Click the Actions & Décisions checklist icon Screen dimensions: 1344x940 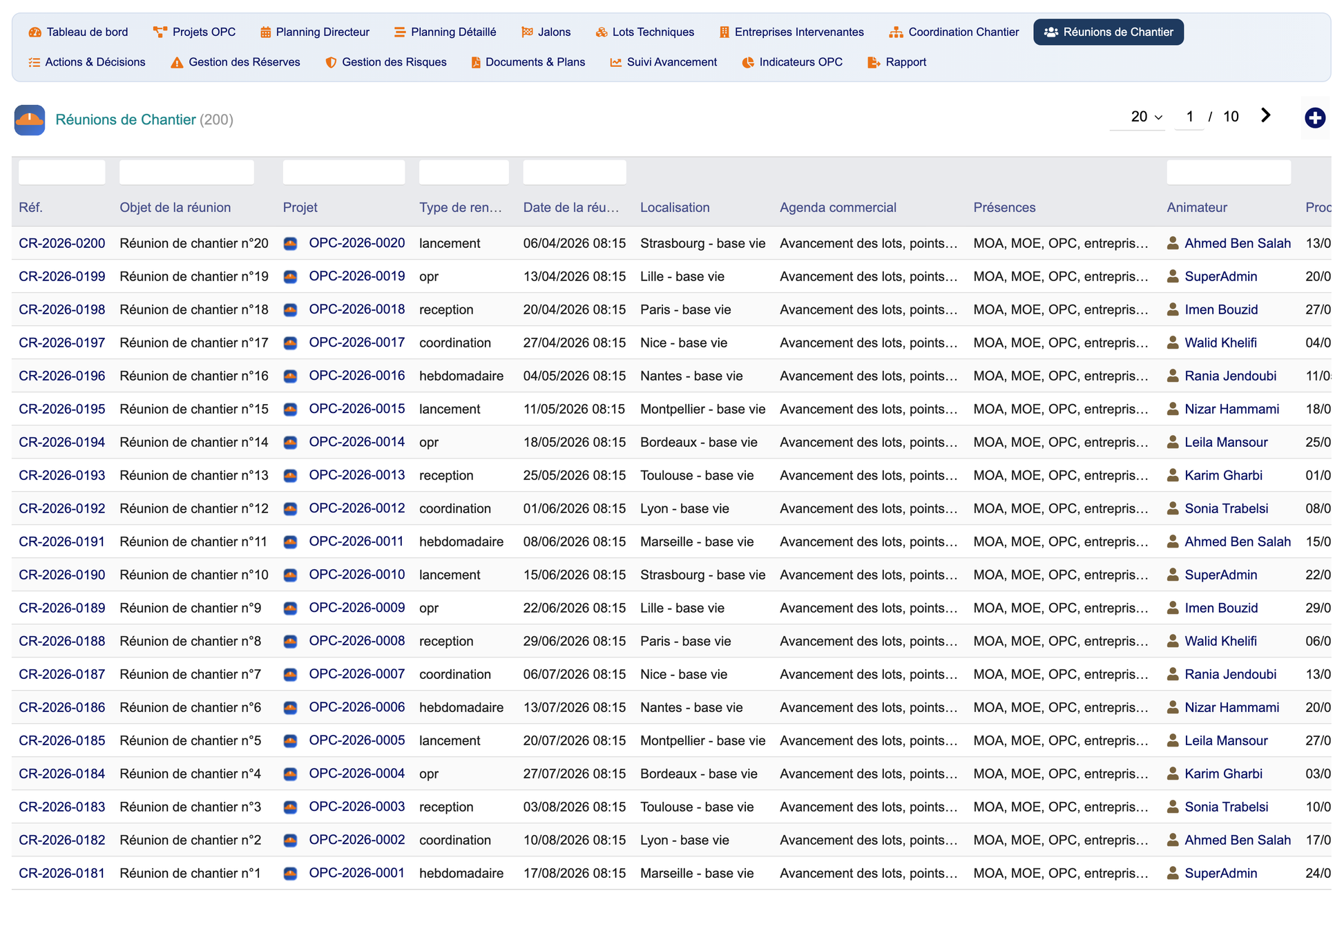click(34, 62)
